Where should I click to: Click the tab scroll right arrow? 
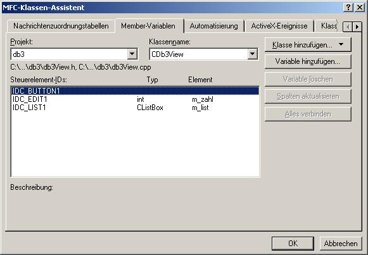[x=357, y=27]
